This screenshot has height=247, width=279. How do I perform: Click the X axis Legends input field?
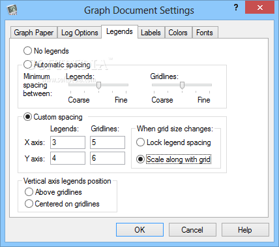pos(68,142)
